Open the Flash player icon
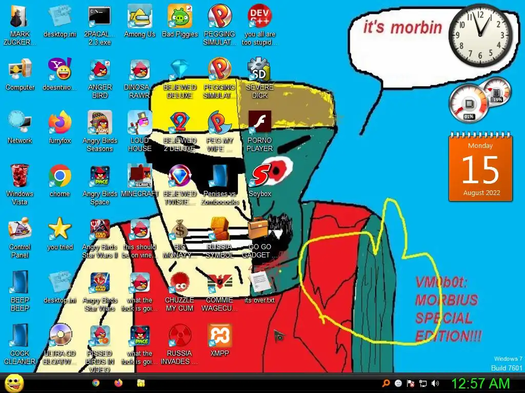 (x=259, y=122)
